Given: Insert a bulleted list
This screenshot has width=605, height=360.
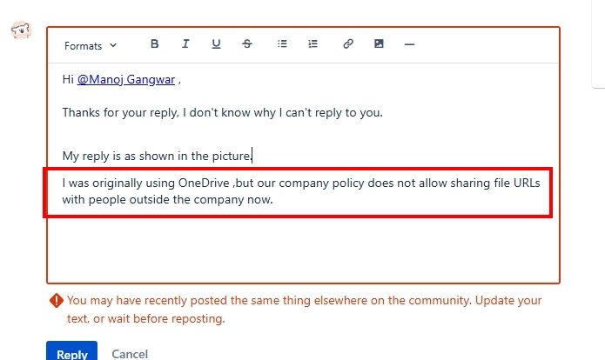Looking at the screenshot, I should 282,44.
